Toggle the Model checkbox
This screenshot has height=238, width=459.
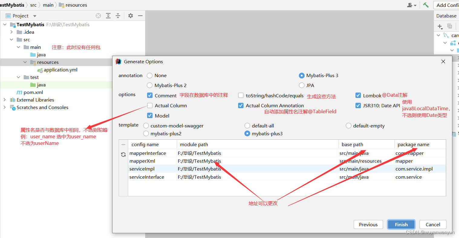(150, 116)
